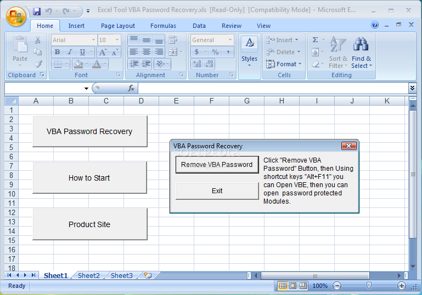Screen dimensions: 422x295
Task: Undo the last action
Action: pos(49,11)
